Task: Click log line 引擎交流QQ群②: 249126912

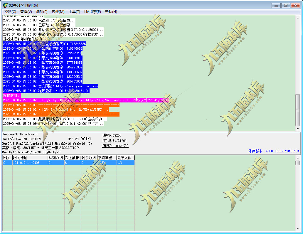Action: [x=43, y=58]
